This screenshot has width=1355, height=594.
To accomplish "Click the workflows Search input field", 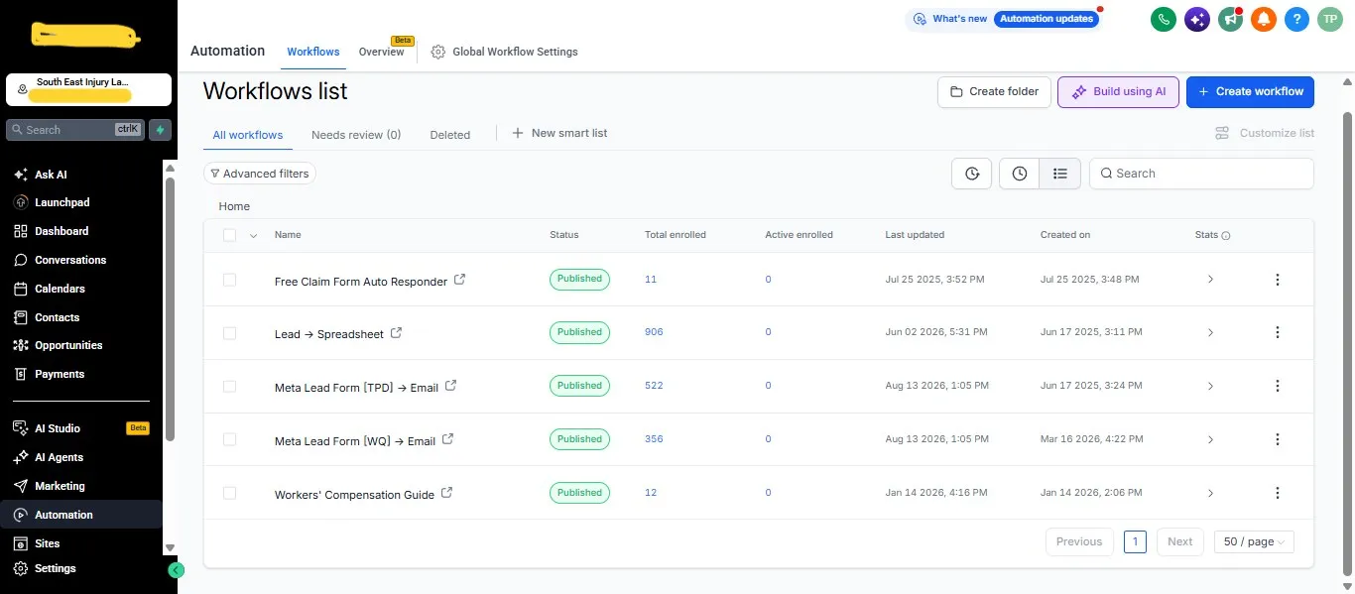I will click(x=1201, y=174).
